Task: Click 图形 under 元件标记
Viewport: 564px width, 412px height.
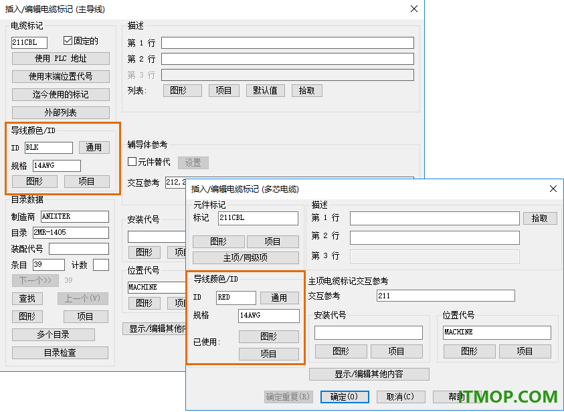Action: [x=219, y=241]
